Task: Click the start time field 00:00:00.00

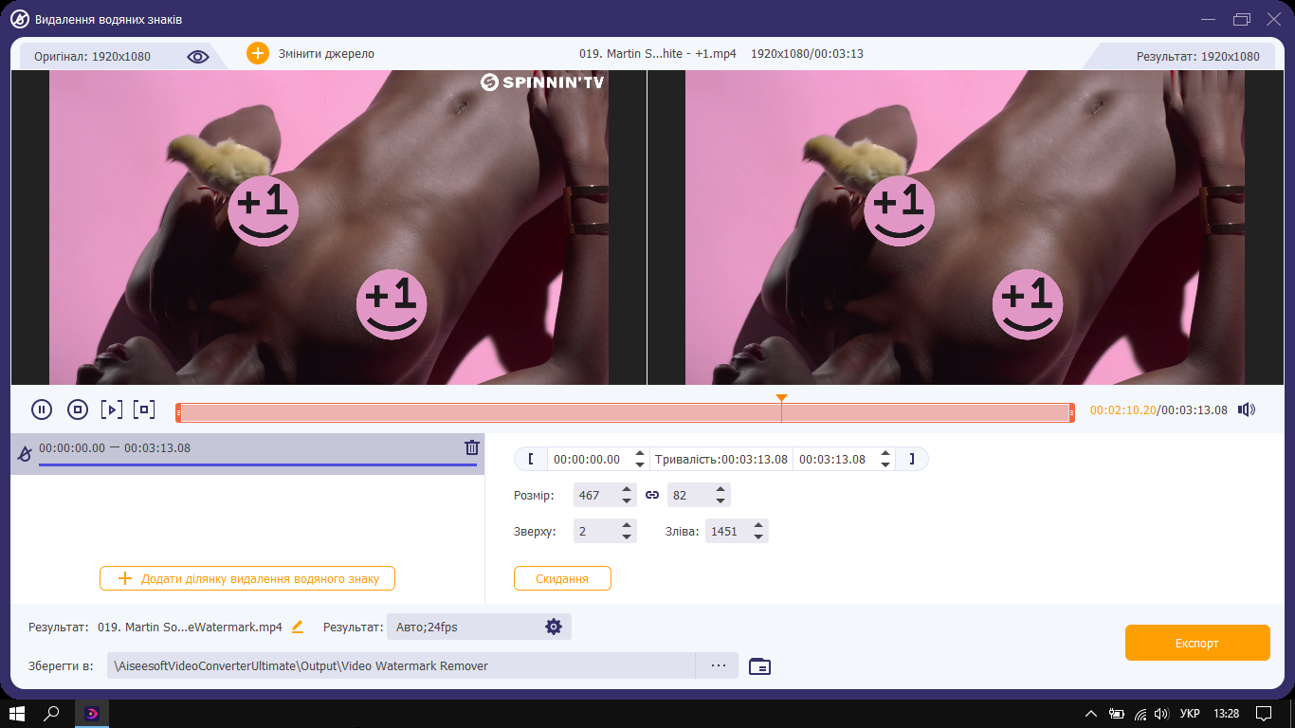Action: coord(588,460)
